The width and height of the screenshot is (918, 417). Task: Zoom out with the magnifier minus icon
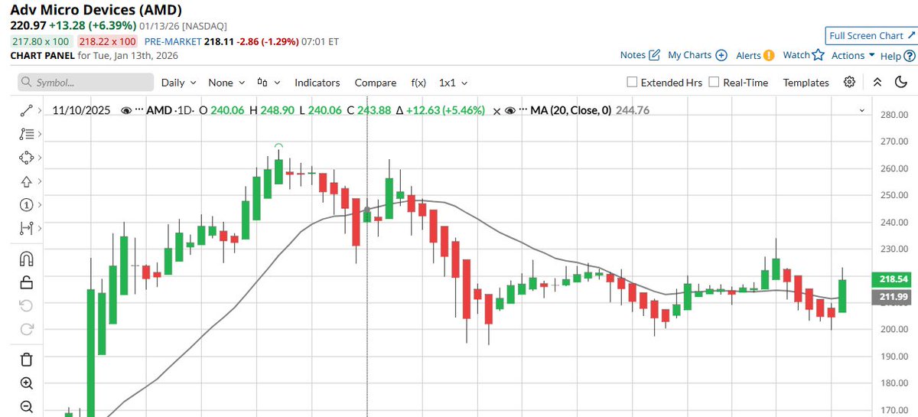click(x=26, y=407)
